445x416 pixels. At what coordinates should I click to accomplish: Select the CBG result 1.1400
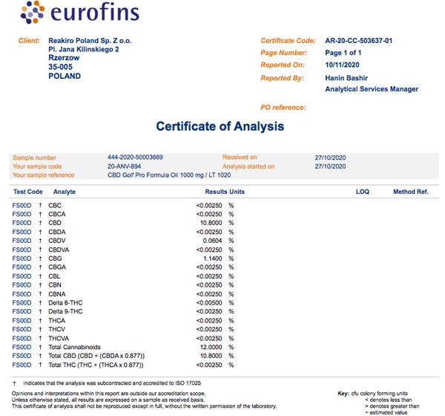click(x=213, y=259)
